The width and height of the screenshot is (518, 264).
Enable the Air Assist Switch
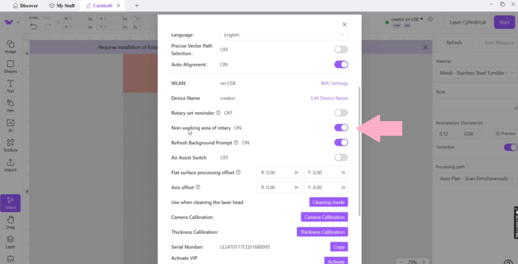tap(341, 157)
